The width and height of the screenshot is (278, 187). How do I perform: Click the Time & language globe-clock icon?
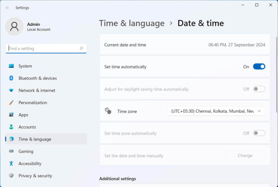pyautogui.click(x=11, y=139)
